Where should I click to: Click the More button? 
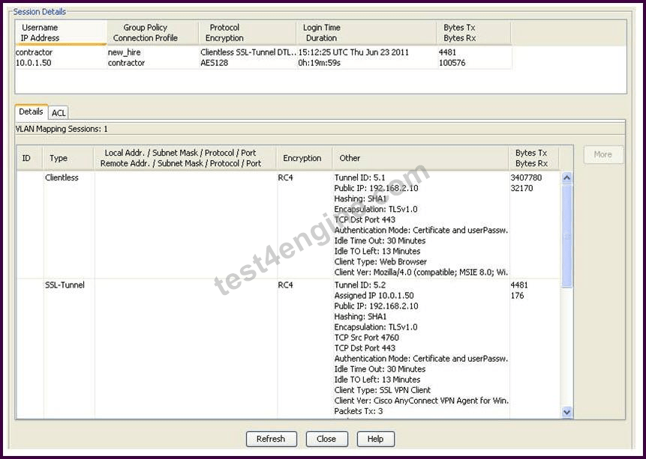click(x=603, y=155)
